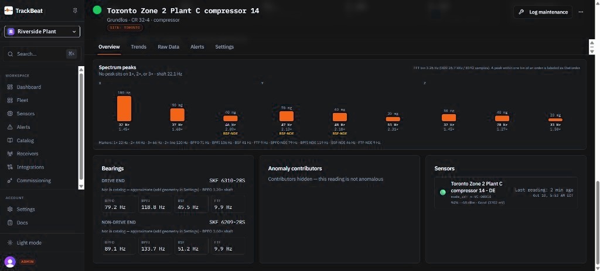
Task: Open account Settings in the sidebar
Action: click(x=26, y=209)
